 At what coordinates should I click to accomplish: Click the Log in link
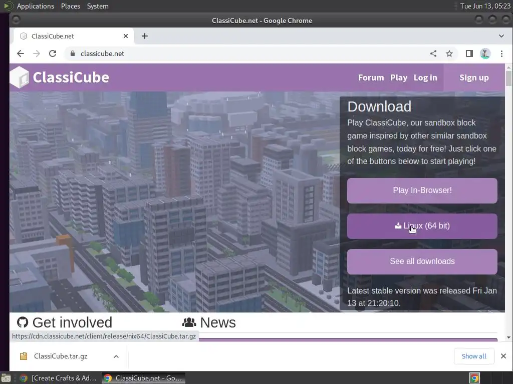pyautogui.click(x=425, y=77)
